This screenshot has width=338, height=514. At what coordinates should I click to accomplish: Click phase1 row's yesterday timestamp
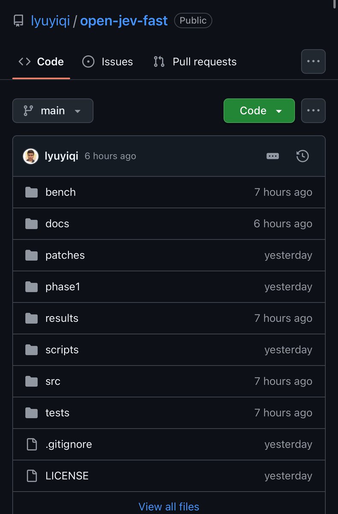pyautogui.click(x=288, y=287)
